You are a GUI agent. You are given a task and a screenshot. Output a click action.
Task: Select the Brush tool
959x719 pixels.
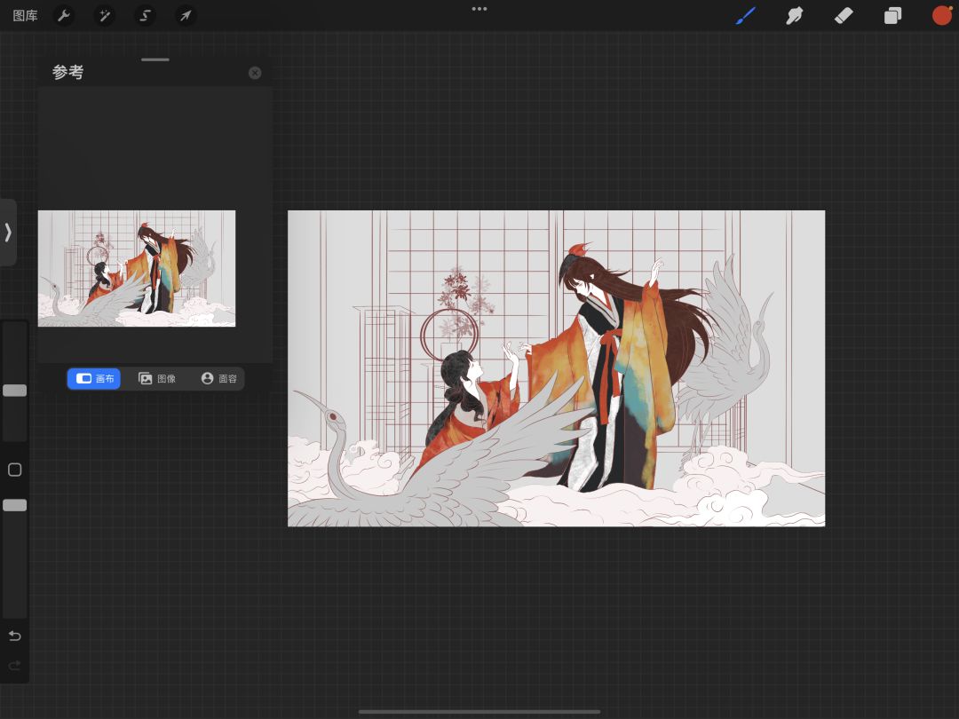coord(745,16)
